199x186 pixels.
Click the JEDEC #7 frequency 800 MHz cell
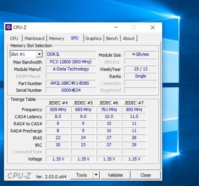(x=134, y=110)
